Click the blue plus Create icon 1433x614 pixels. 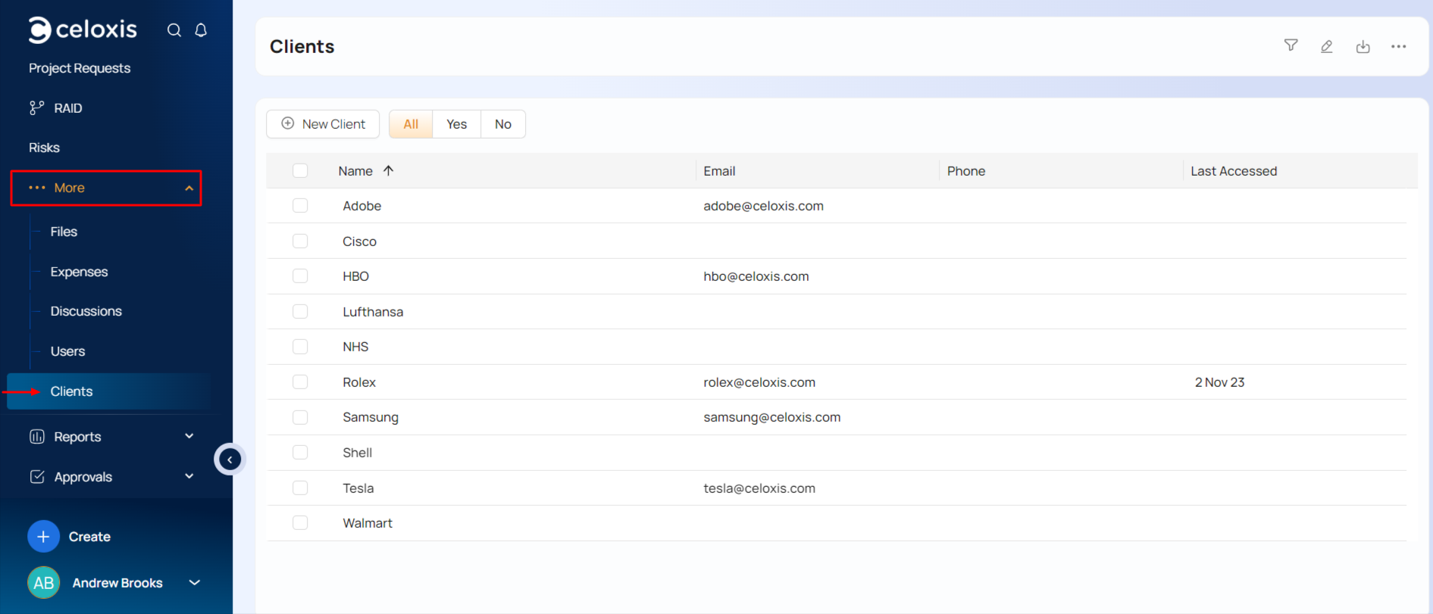tap(43, 537)
